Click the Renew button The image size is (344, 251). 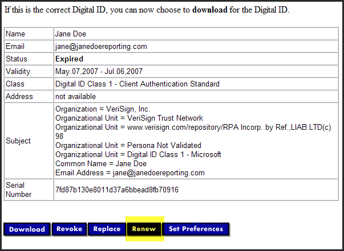point(144,229)
